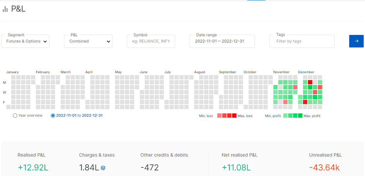Click the P&L bar chart icon
Viewport: 365px width, 176px height.
click(x=5, y=9)
